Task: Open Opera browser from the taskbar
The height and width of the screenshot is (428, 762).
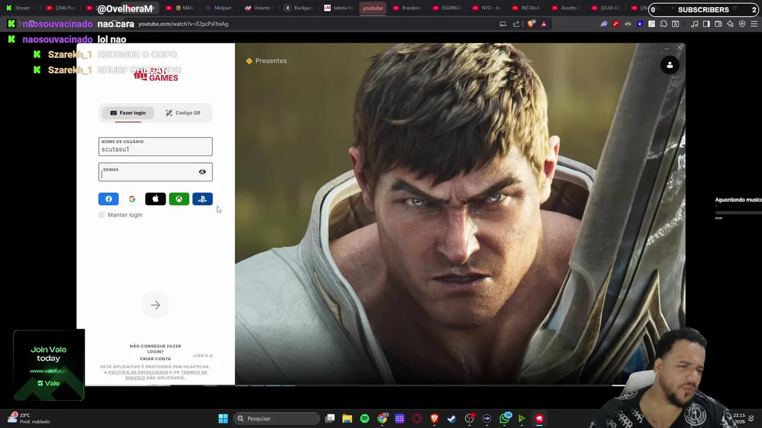Action: (x=417, y=418)
